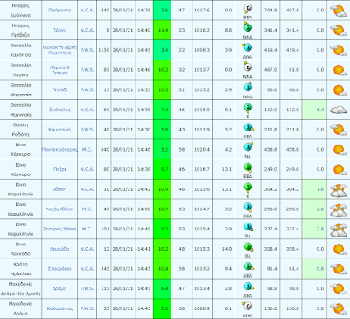
Task: Open the Λαχός Ιθάκη station link
Action: [59, 209]
